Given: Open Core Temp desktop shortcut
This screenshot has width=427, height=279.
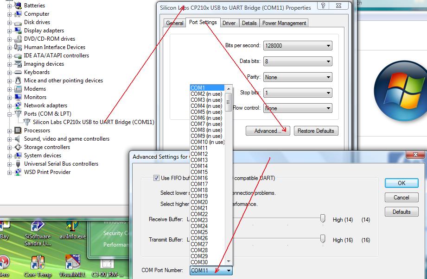Looking at the screenshot, I should point(37,263).
